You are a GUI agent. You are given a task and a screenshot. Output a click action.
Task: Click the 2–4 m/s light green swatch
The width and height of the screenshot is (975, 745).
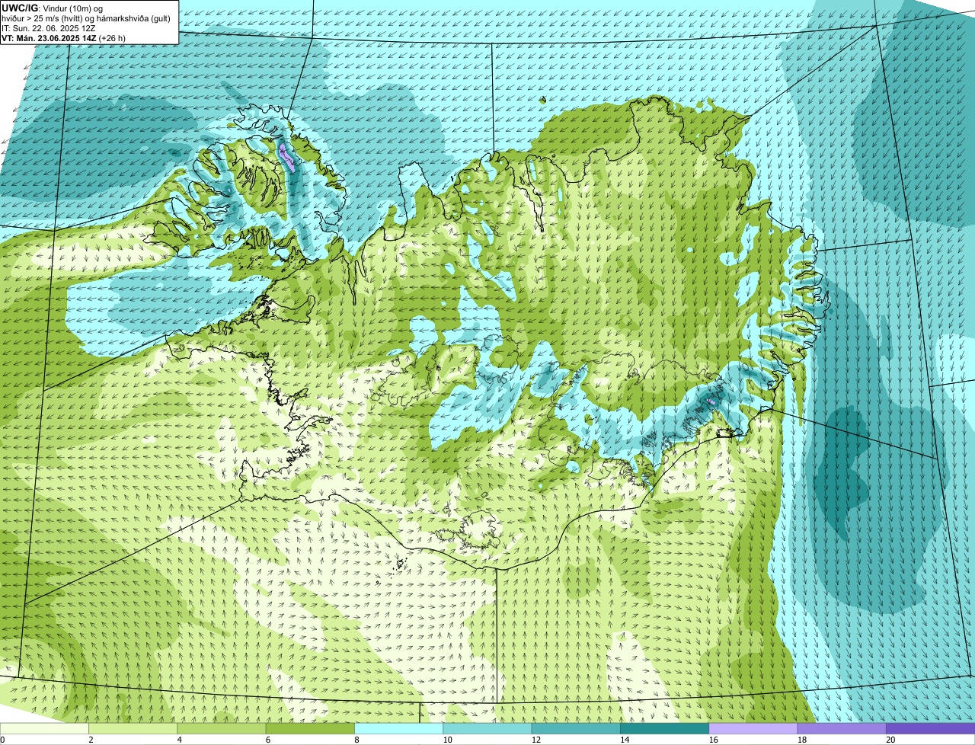pos(133,729)
